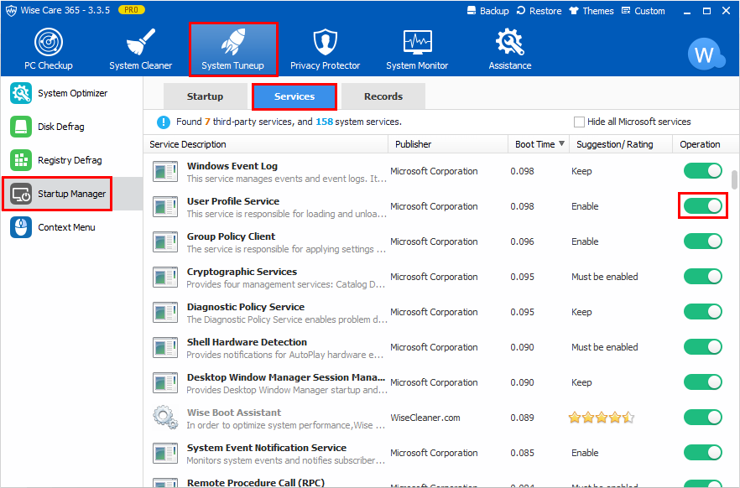The image size is (740, 488).
Task: Switch to the Startup tab
Action: tap(205, 96)
